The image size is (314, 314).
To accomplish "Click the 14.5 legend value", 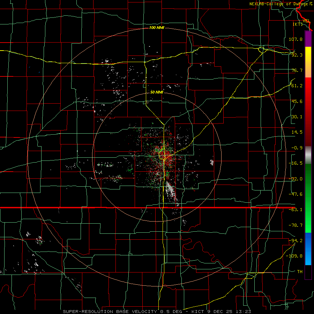I will click(297, 132).
